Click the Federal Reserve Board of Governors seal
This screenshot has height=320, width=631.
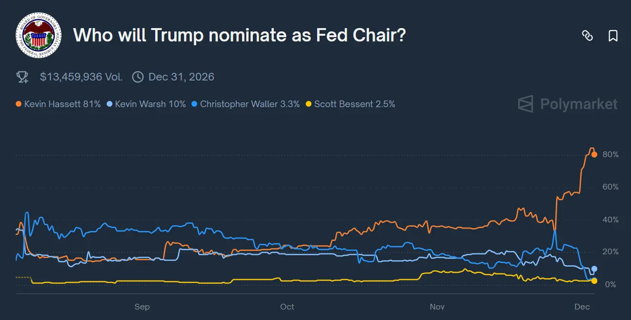(x=39, y=36)
